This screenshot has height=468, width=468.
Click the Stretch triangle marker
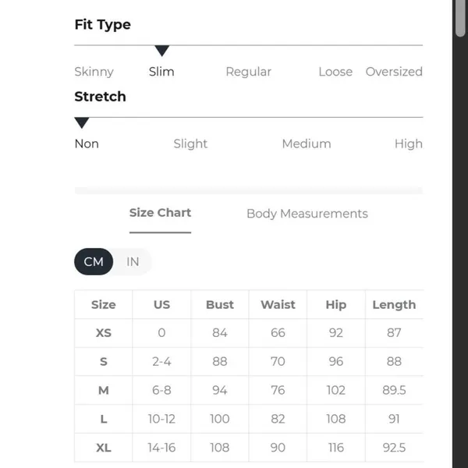[x=82, y=122]
